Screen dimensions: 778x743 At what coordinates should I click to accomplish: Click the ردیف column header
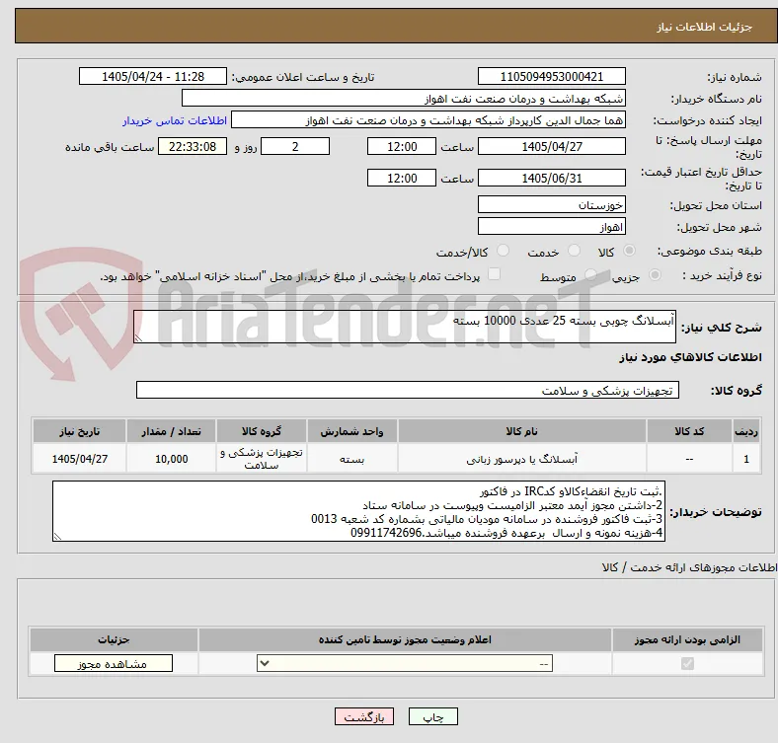[746, 431]
